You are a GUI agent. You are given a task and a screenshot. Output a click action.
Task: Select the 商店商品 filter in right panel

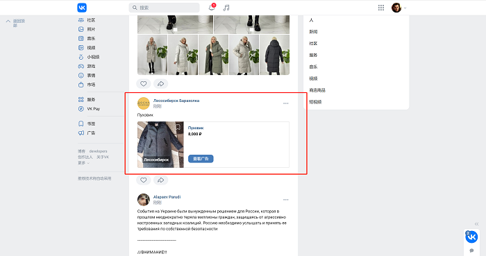[317, 90]
